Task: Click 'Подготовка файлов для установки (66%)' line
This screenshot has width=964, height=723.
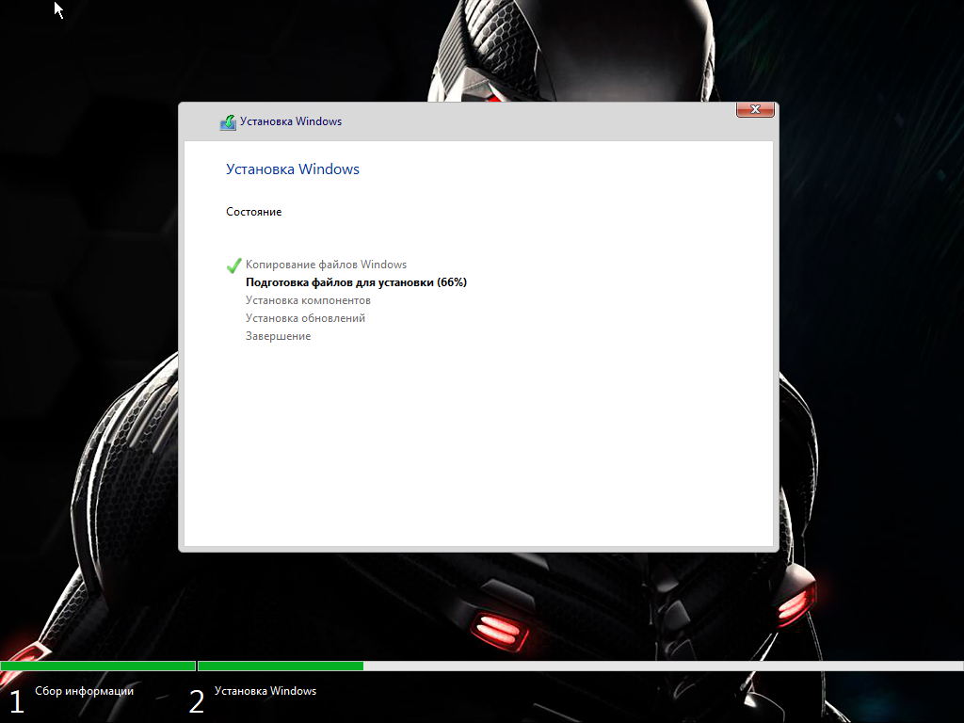Action: coord(356,282)
